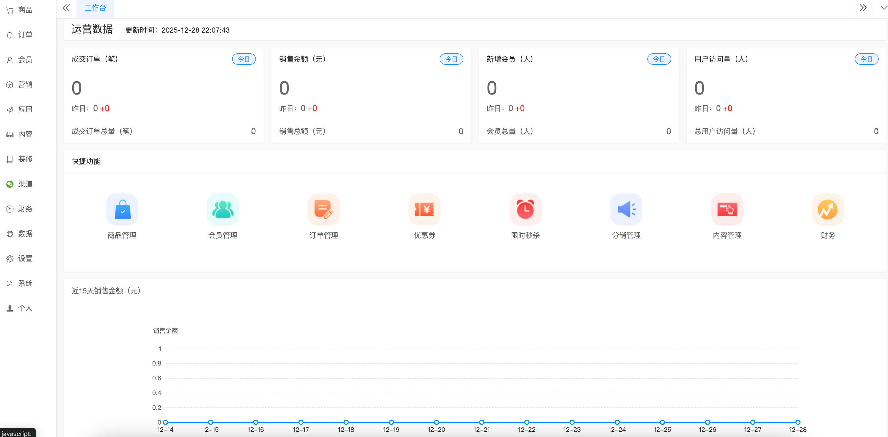Screen dimensions: 888x437
Task: Click the 成交订单总量 value in the stats card
Action: (x=253, y=131)
